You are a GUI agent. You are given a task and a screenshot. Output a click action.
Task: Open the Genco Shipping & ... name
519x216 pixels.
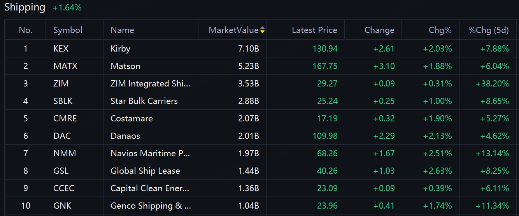click(151, 206)
